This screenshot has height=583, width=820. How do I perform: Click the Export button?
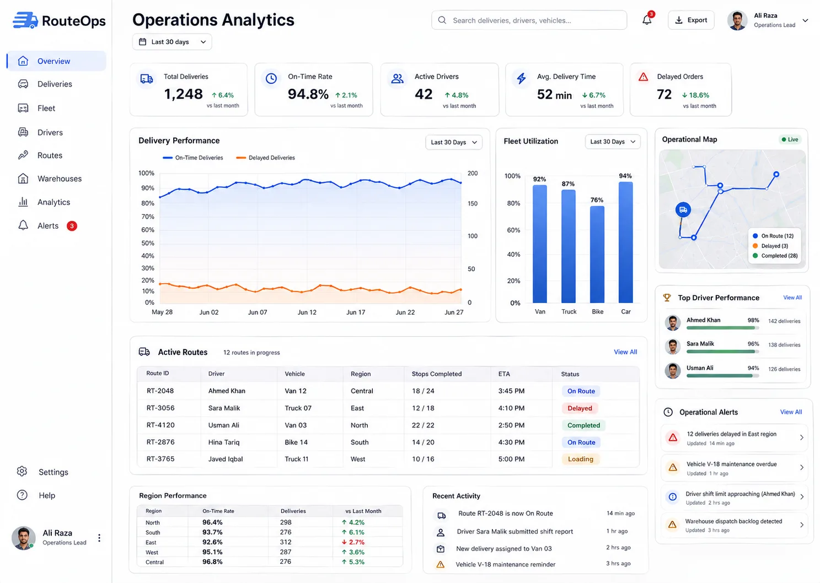point(691,20)
